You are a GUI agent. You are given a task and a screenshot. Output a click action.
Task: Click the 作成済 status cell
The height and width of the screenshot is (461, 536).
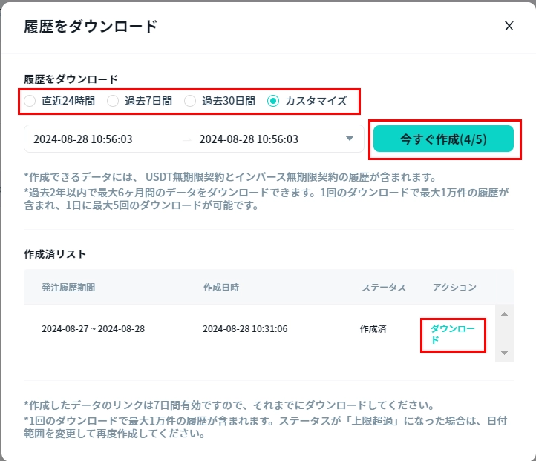(x=373, y=329)
